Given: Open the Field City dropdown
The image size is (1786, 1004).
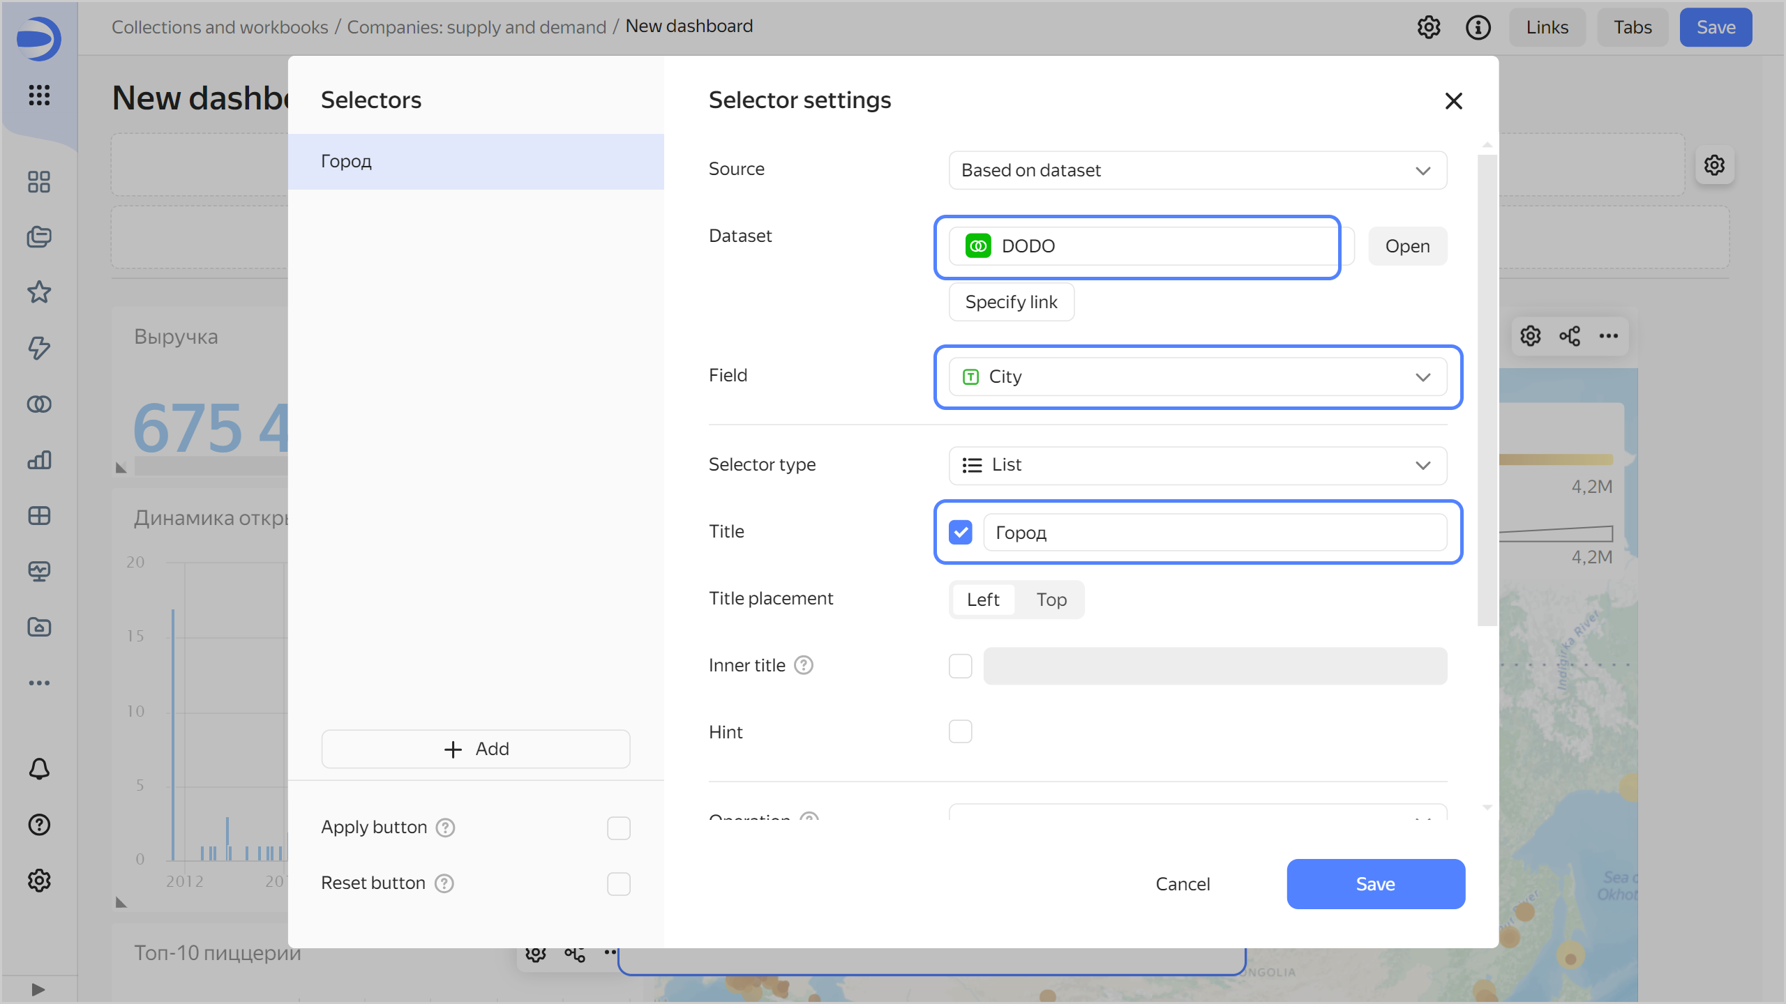Looking at the screenshot, I should click(1197, 376).
